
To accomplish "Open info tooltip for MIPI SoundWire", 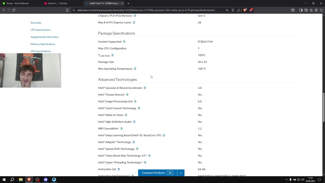I will click(121, 129).
